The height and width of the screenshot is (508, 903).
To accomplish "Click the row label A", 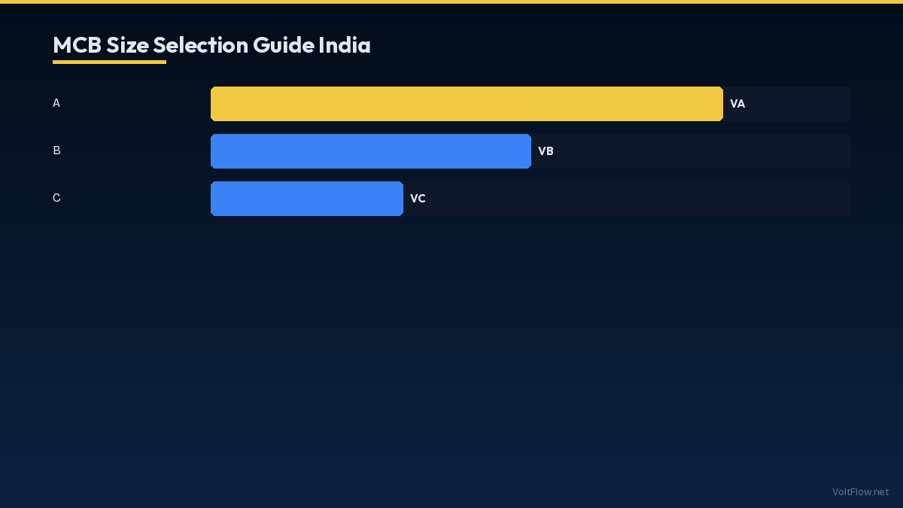I will (56, 103).
